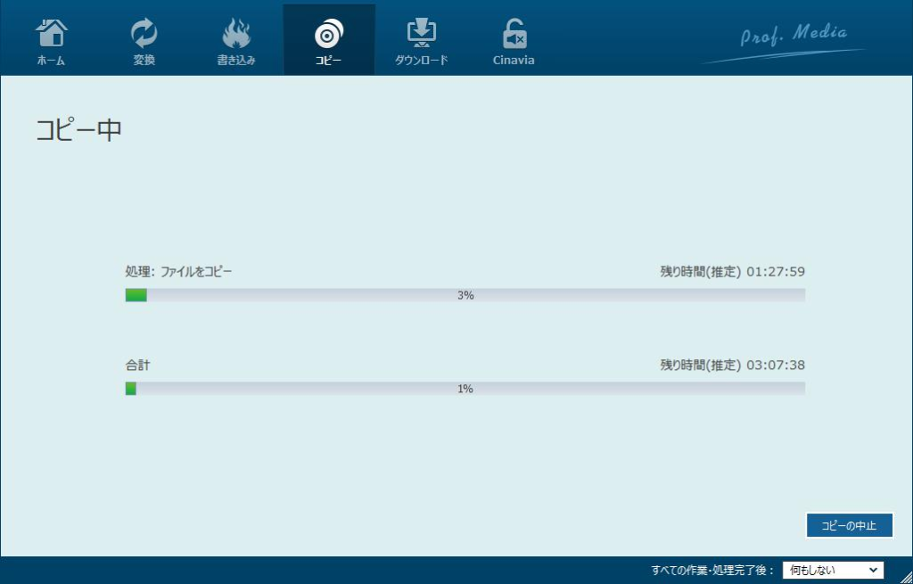Select the 変換 convert module icon
The height and width of the screenshot is (584, 913).
pyautogui.click(x=144, y=36)
